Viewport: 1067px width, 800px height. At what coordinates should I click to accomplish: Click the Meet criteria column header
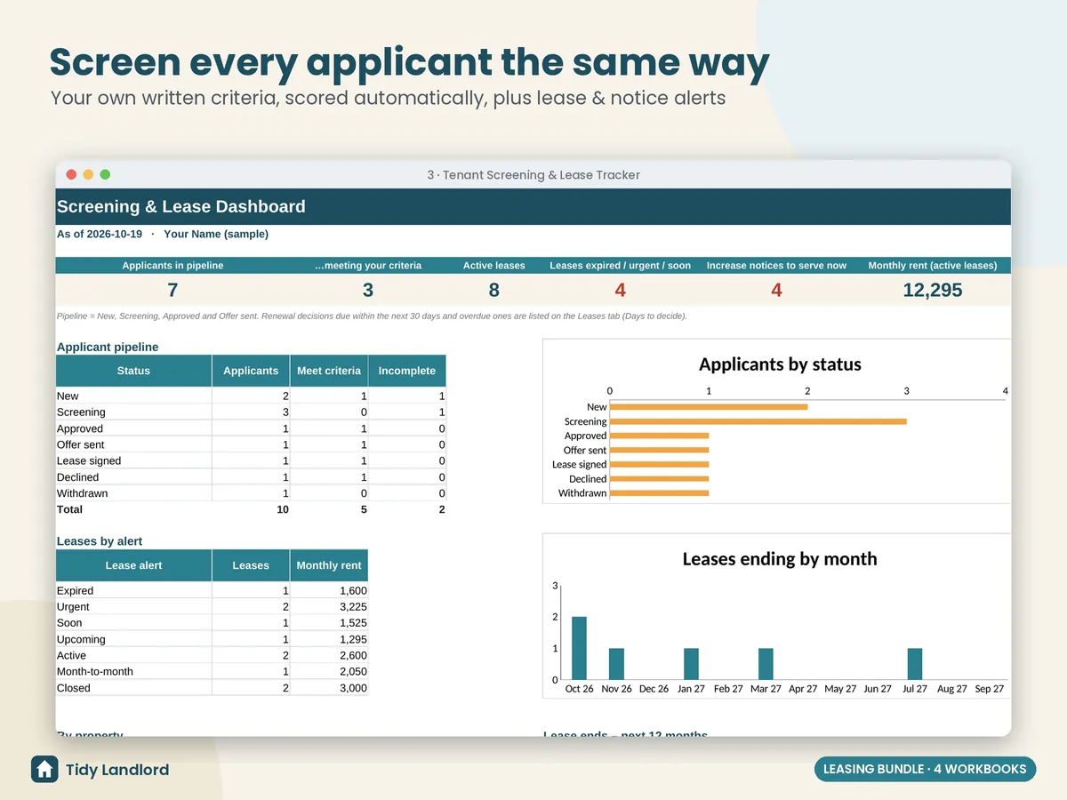pyautogui.click(x=329, y=371)
